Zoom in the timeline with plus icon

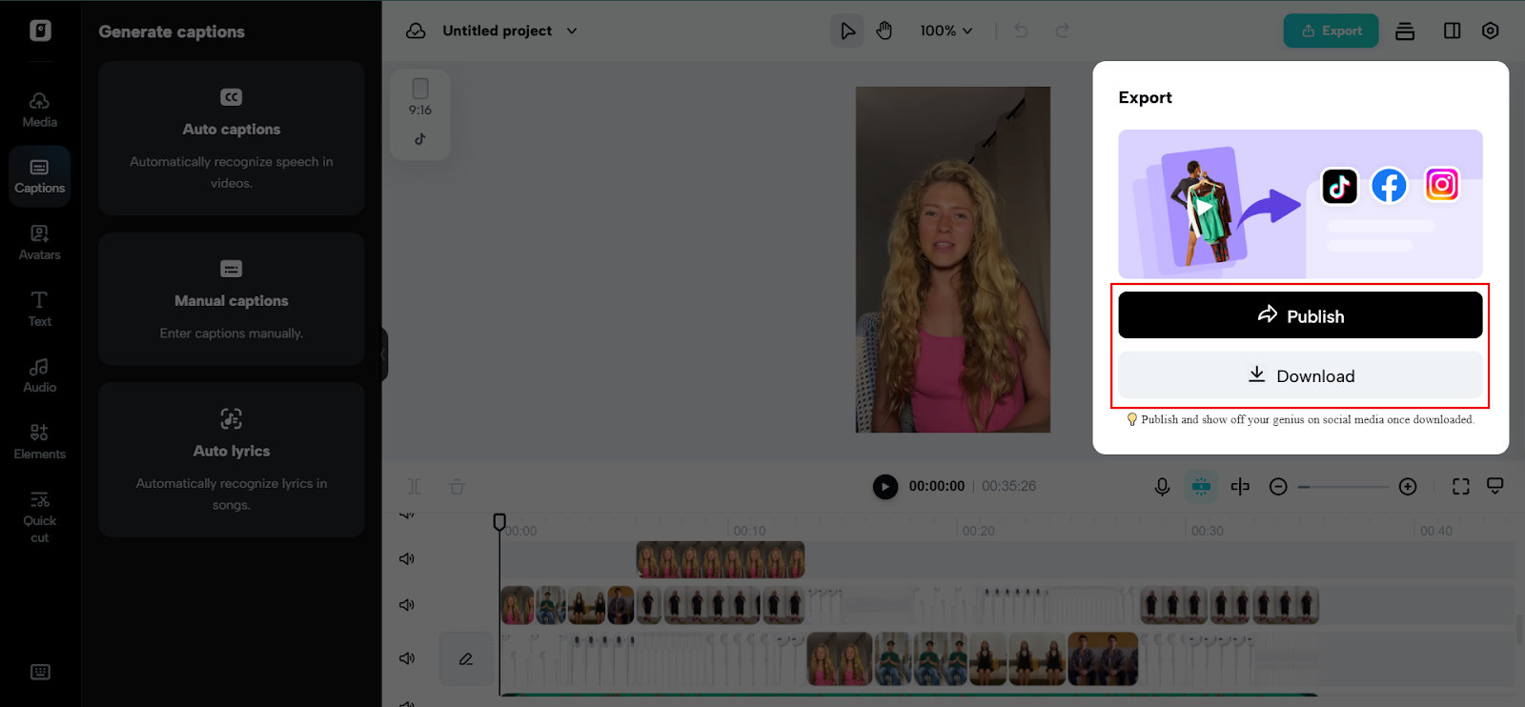coord(1408,487)
